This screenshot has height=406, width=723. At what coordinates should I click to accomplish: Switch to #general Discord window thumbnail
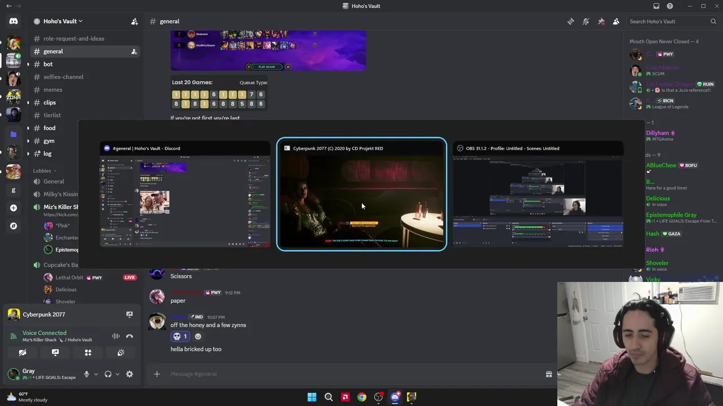pos(185,194)
